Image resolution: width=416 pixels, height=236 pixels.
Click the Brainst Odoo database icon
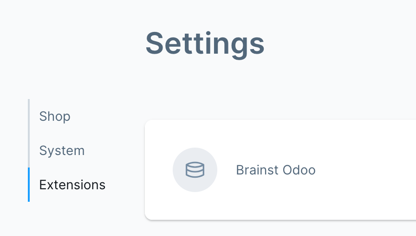tap(195, 170)
